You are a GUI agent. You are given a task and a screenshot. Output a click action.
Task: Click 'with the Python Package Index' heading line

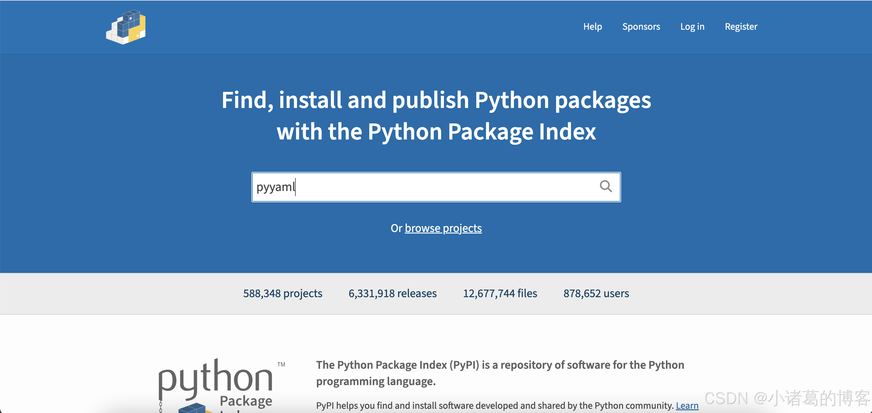pos(436,132)
